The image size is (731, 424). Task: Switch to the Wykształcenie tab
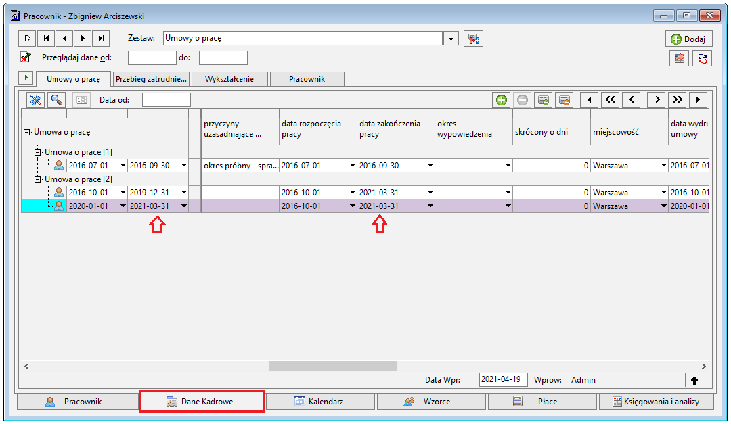tap(229, 78)
